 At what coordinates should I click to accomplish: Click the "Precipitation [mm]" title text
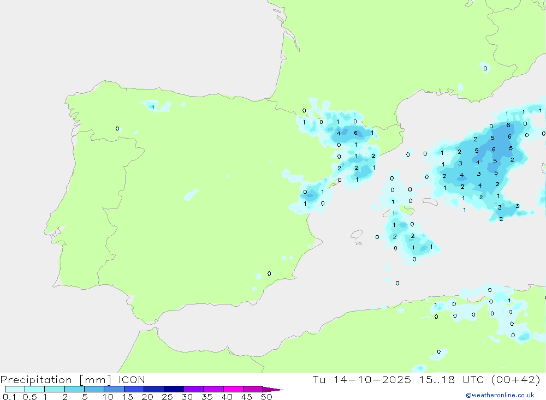click(56, 380)
